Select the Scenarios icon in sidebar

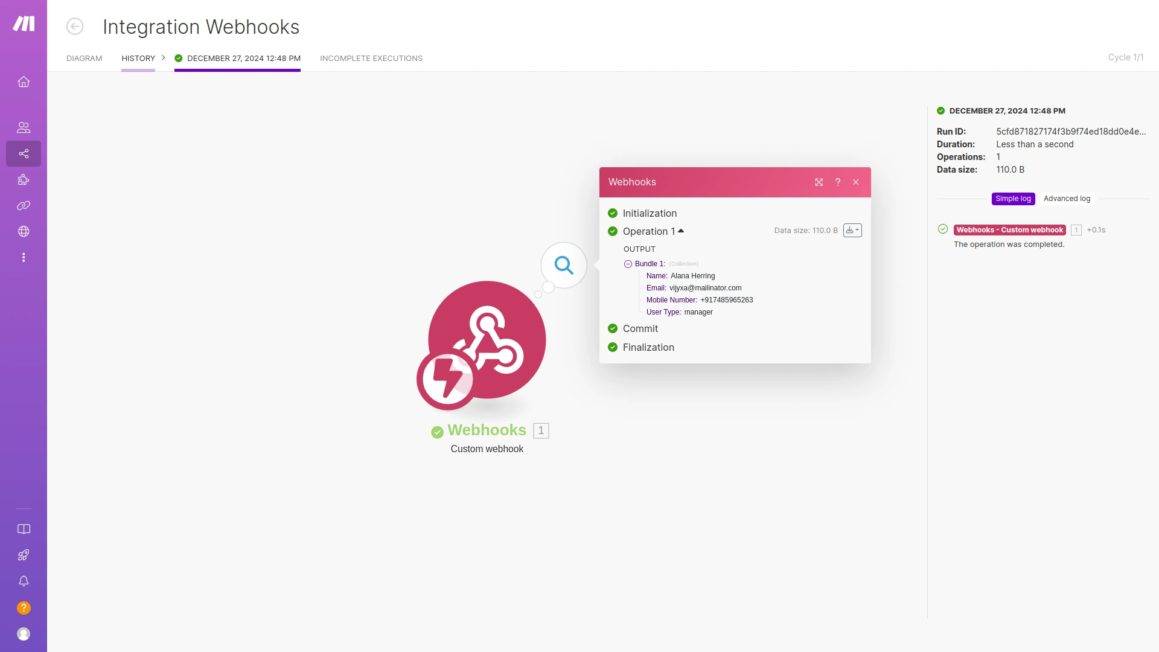pyautogui.click(x=24, y=153)
